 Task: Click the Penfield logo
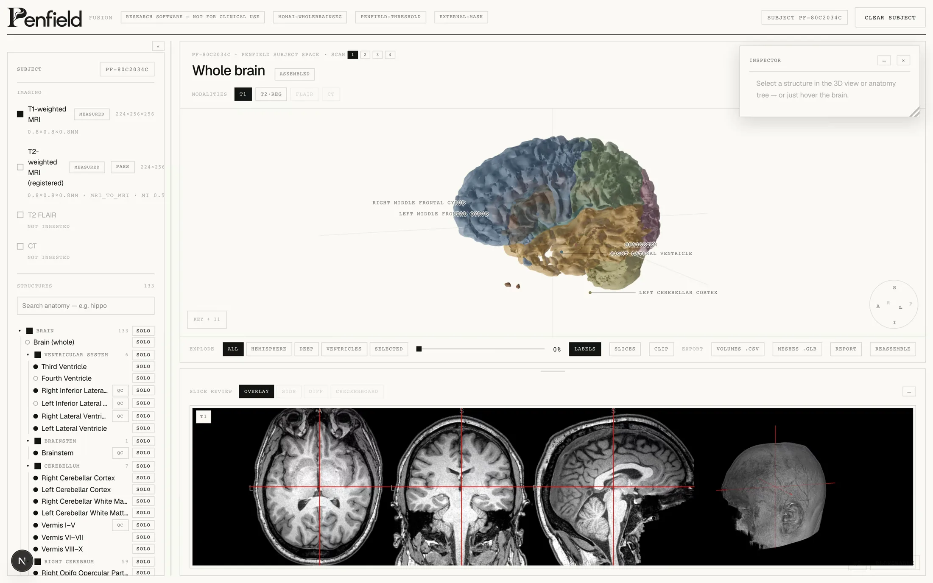45,17
